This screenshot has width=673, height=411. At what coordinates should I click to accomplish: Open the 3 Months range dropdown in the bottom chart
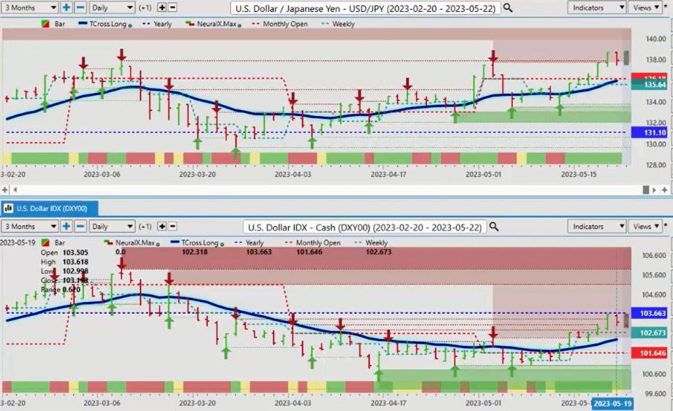pyautogui.click(x=29, y=227)
